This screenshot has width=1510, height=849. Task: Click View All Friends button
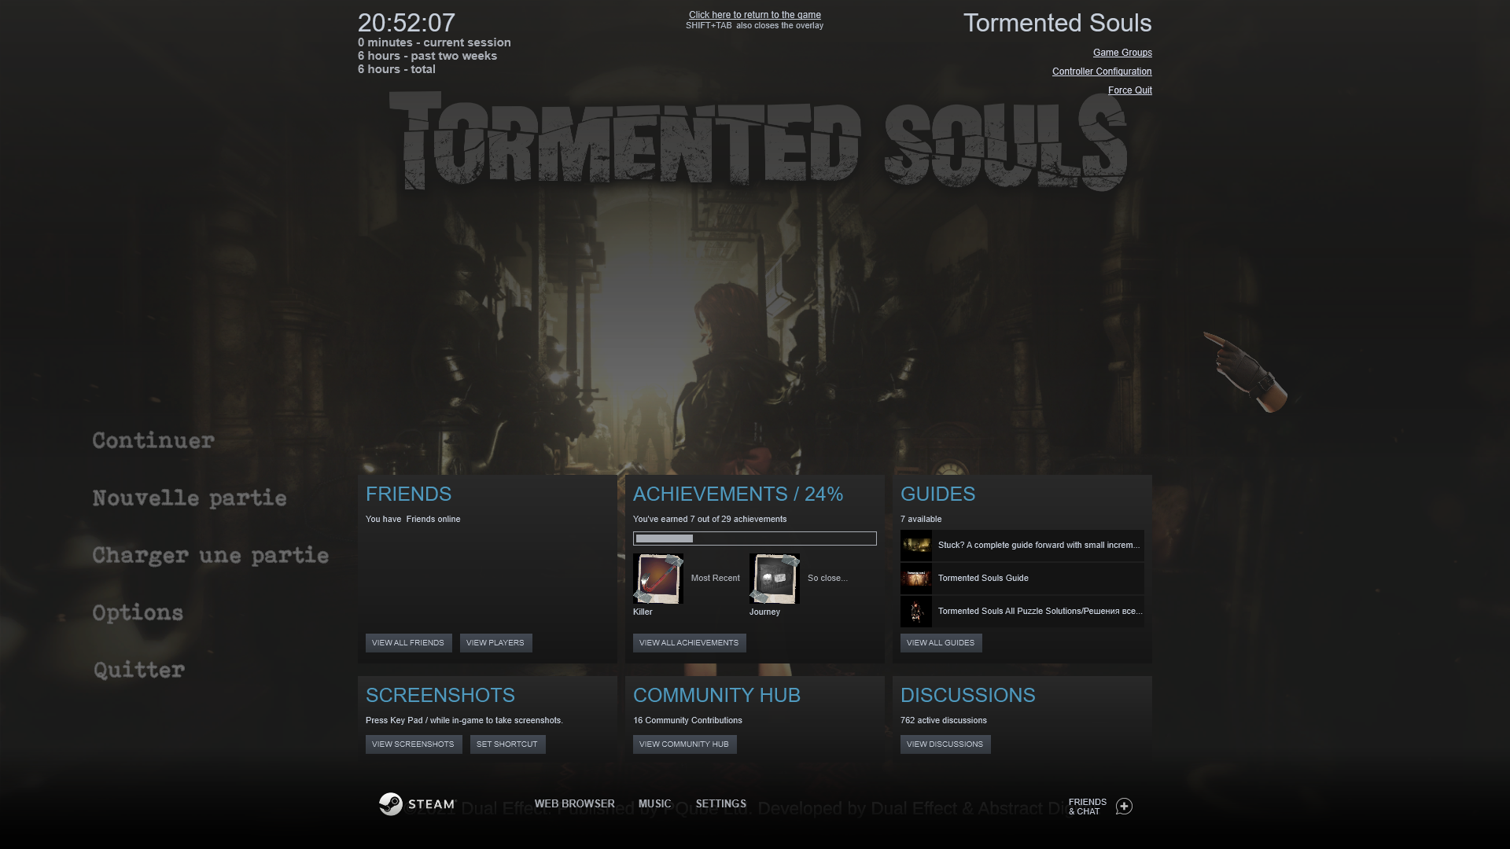point(409,643)
